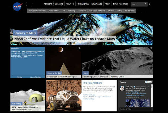Click the tweet's cloud band photo

pyautogui.click(x=137, y=103)
